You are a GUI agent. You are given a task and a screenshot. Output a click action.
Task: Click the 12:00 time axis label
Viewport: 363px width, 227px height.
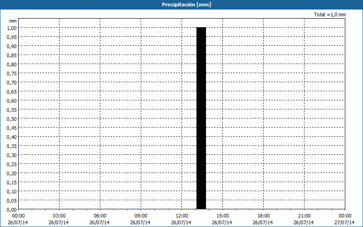coord(182,216)
